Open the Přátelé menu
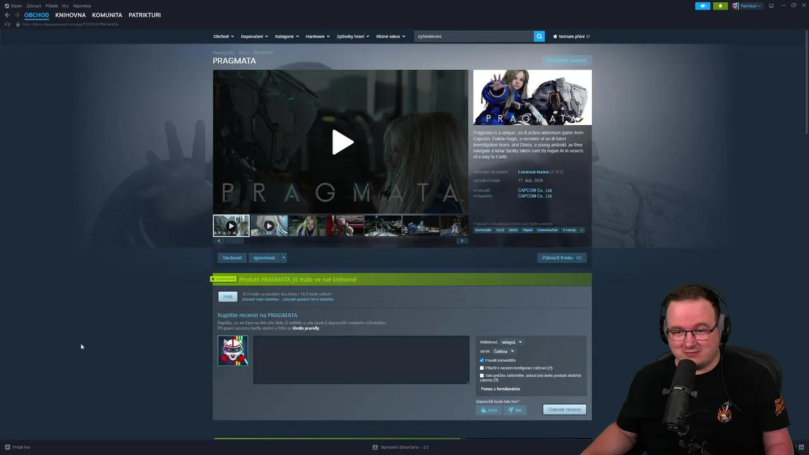Screen dimensions: 809x455 [51, 6]
